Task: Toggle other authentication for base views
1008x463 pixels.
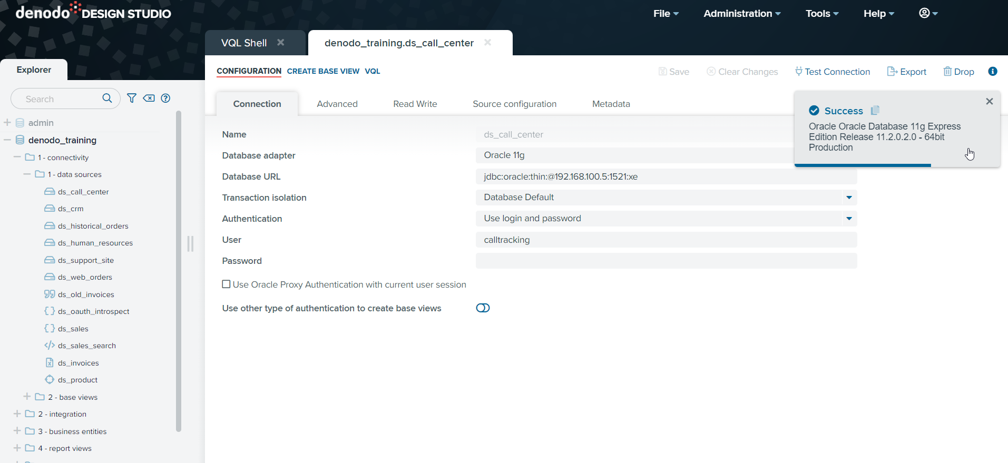Action: (483, 308)
